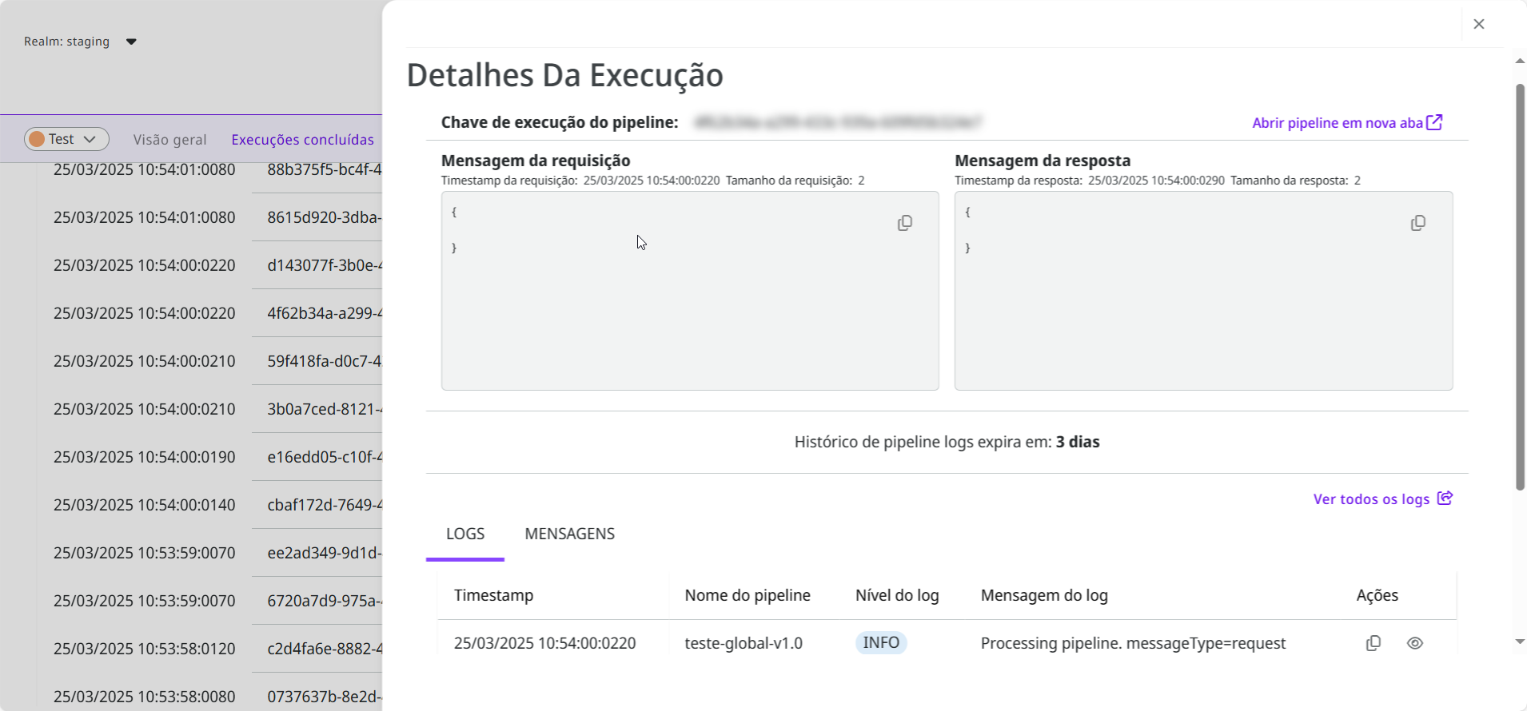This screenshot has height=711, width=1527.
Task: Open the Realm staging dropdown
Action: tap(131, 42)
